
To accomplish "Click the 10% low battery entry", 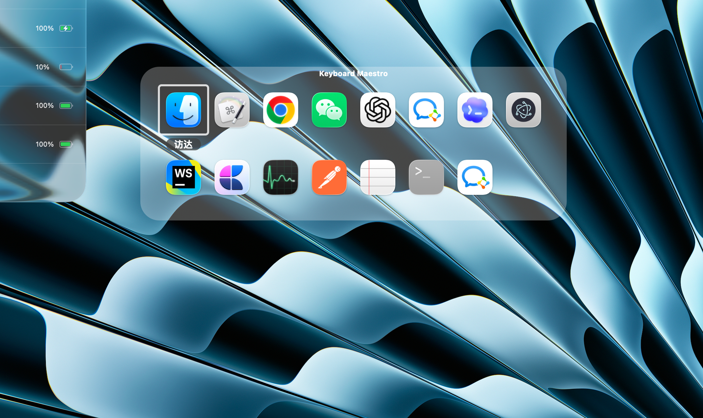I will pos(43,67).
